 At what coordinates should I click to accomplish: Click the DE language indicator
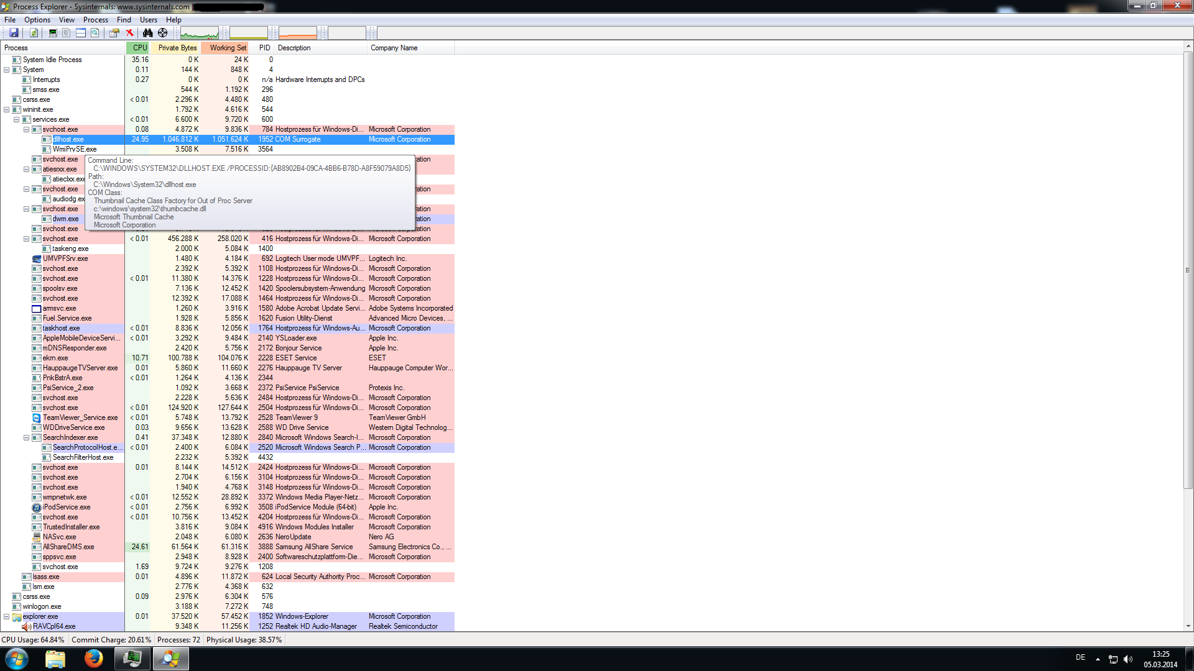[x=1081, y=657]
